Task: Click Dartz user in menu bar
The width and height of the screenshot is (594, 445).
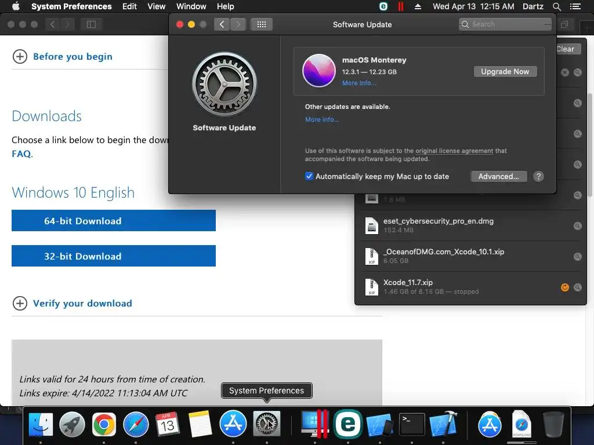Action: click(533, 6)
